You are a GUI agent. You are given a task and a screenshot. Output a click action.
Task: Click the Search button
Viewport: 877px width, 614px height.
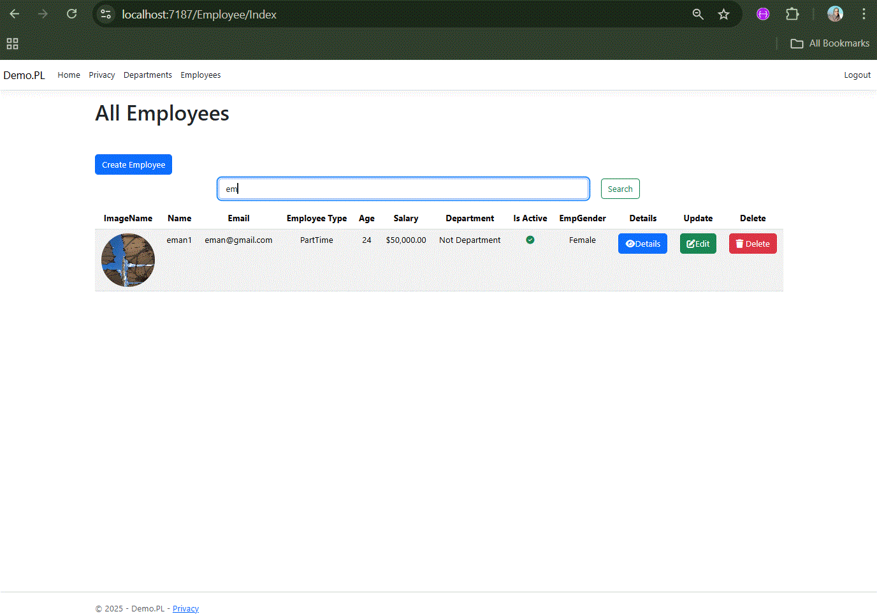point(620,189)
